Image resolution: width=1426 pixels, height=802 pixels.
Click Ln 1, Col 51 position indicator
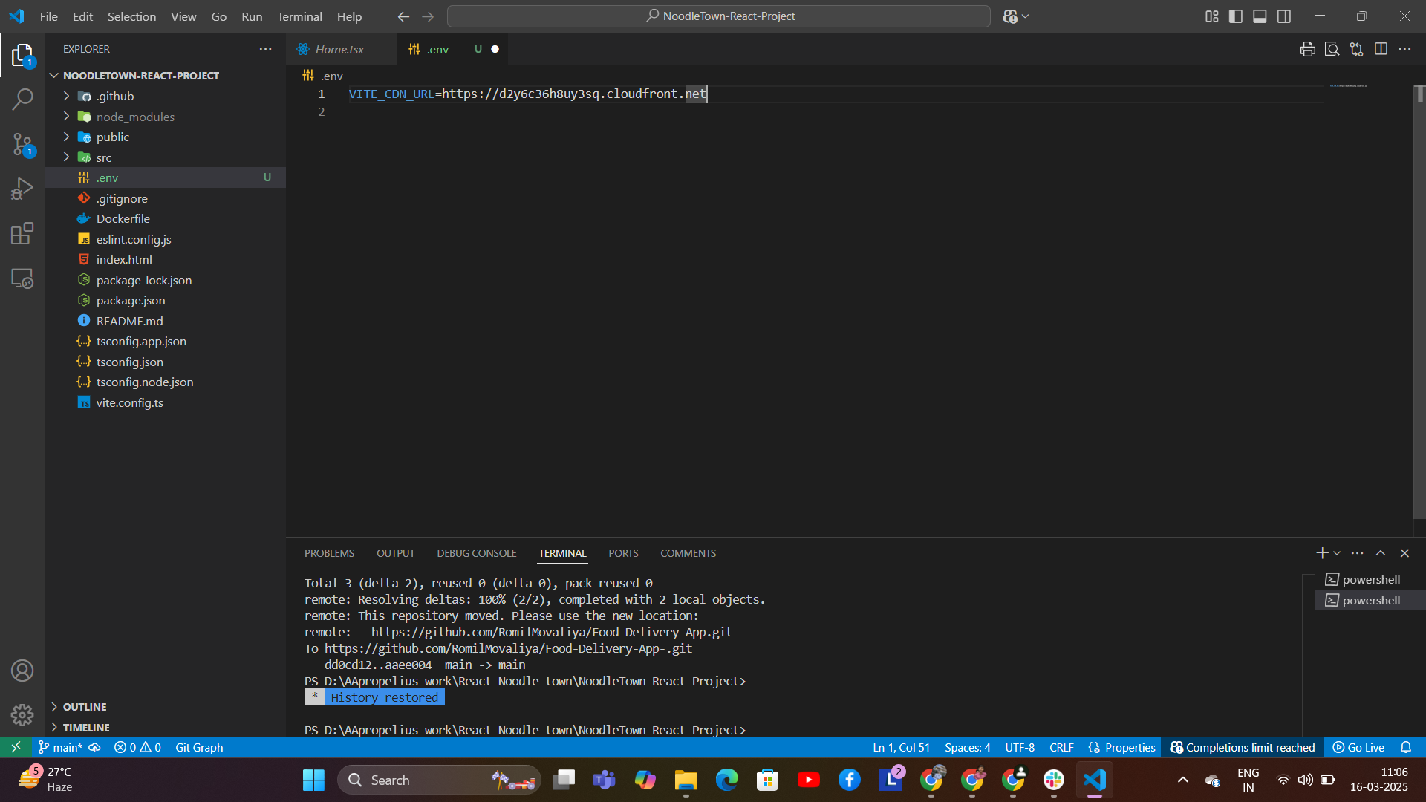point(901,747)
